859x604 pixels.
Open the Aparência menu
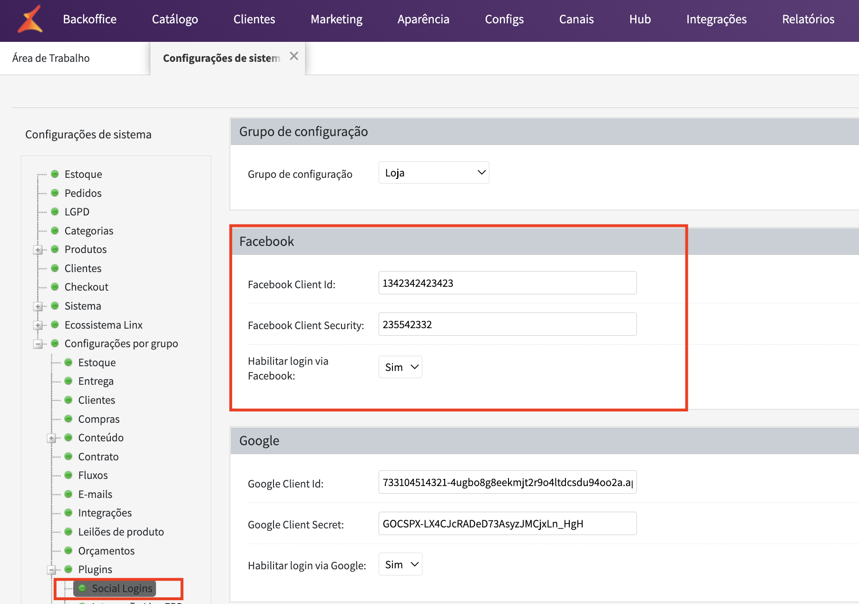coord(423,19)
